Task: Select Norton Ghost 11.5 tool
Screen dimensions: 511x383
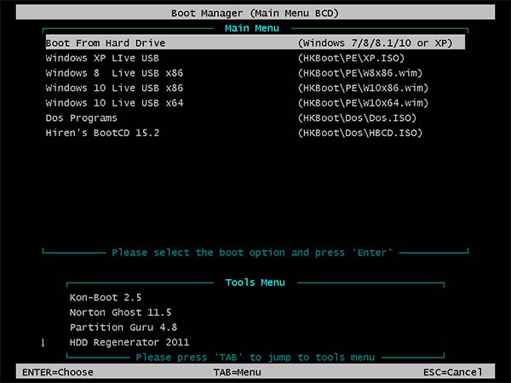Action: (x=120, y=312)
